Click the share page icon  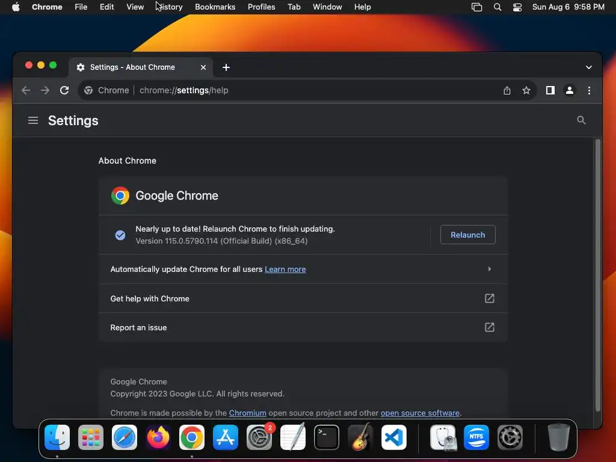pos(507,90)
